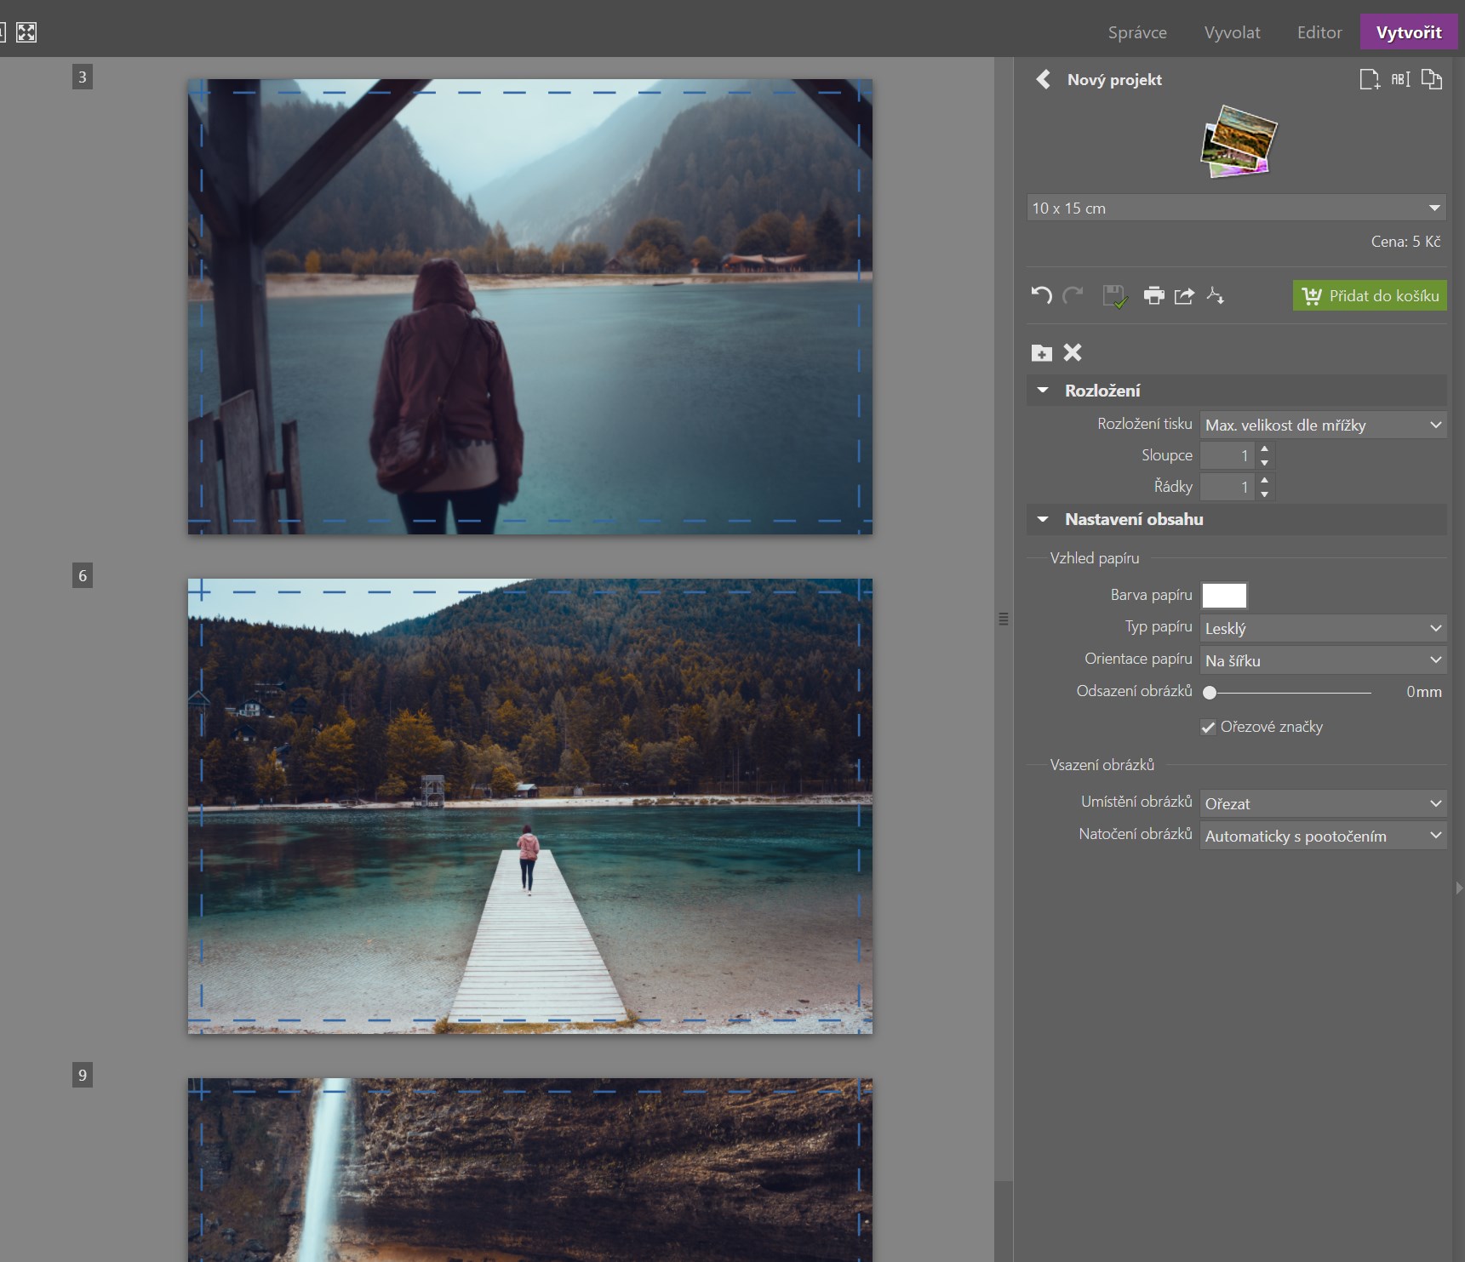Increase the Sloupce value
1465x1262 pixels.
[x=1265, y=448]
